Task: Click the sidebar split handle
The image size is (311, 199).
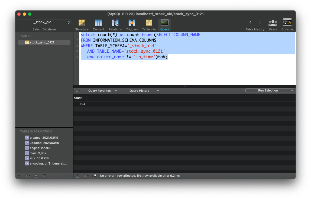Action: coord(71,176)
